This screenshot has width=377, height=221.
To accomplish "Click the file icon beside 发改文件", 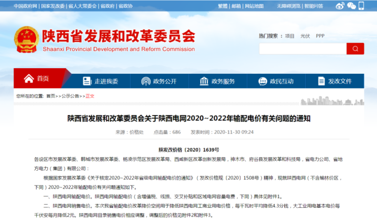I will [x=321, y=81].
